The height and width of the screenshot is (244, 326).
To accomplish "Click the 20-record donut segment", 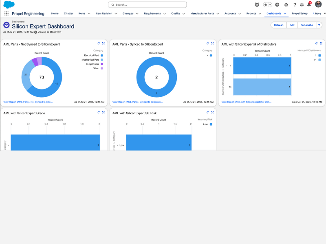I will tap(26, 75).
